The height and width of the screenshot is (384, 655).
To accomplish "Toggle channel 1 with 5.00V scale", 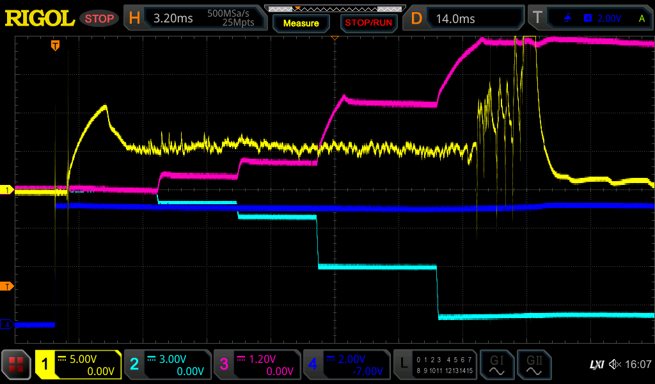I will (79, 365).
